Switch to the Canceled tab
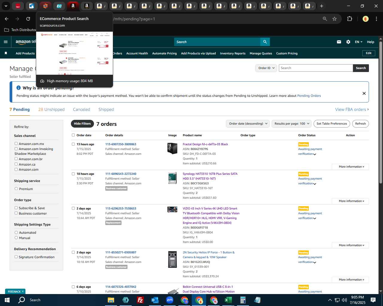The height and width of the screenshot is (306, 383). (x=81, y=109)
